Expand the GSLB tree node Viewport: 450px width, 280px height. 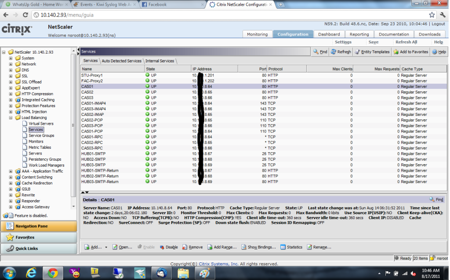tap(11, 189)
